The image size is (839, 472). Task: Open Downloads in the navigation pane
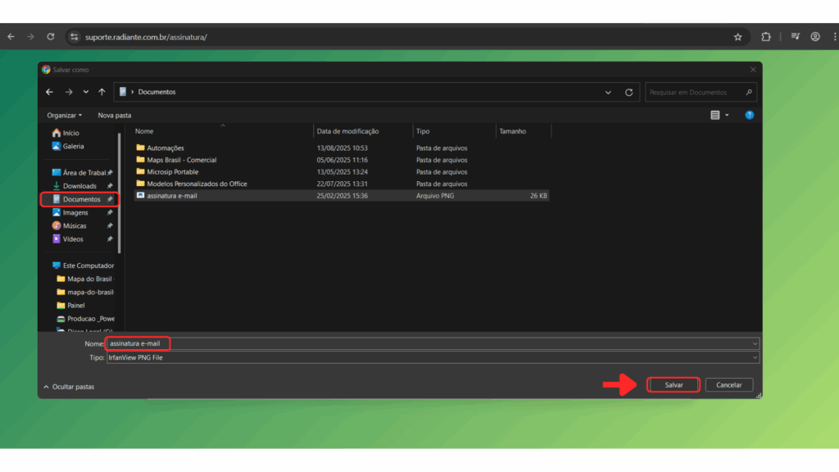click(x=79, y=186)
